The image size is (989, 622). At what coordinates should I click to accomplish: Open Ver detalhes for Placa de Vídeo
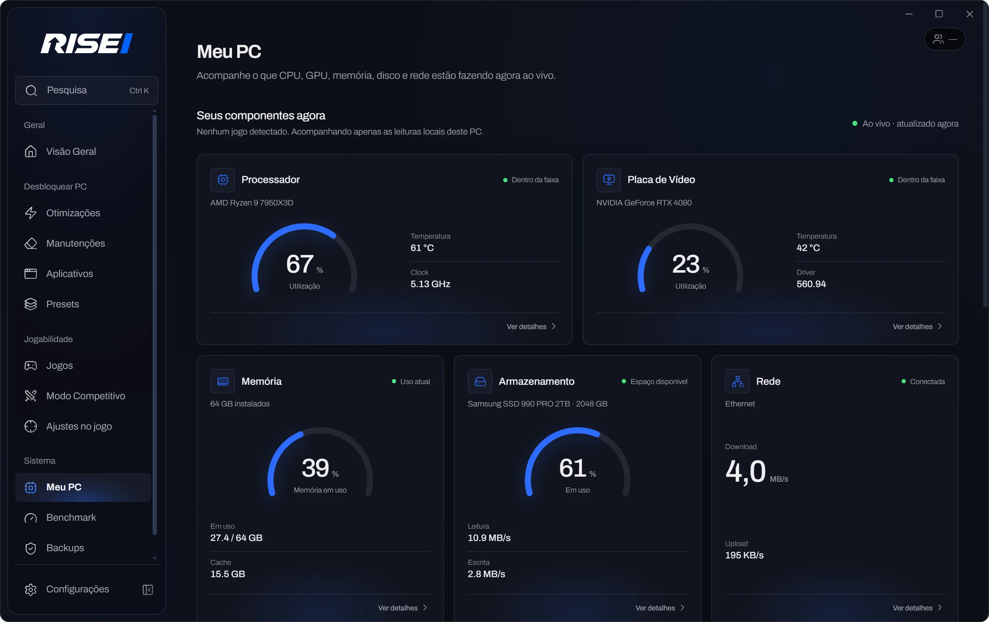pos(917,327)
